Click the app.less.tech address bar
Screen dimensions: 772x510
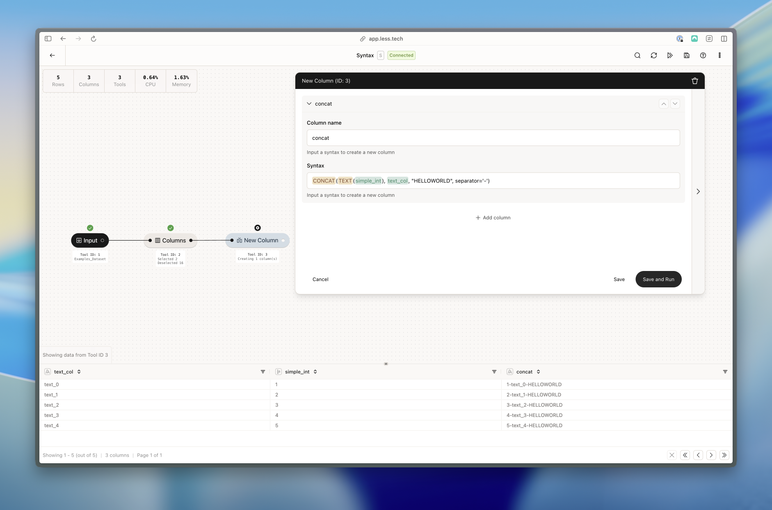click(x=381, y=39)
